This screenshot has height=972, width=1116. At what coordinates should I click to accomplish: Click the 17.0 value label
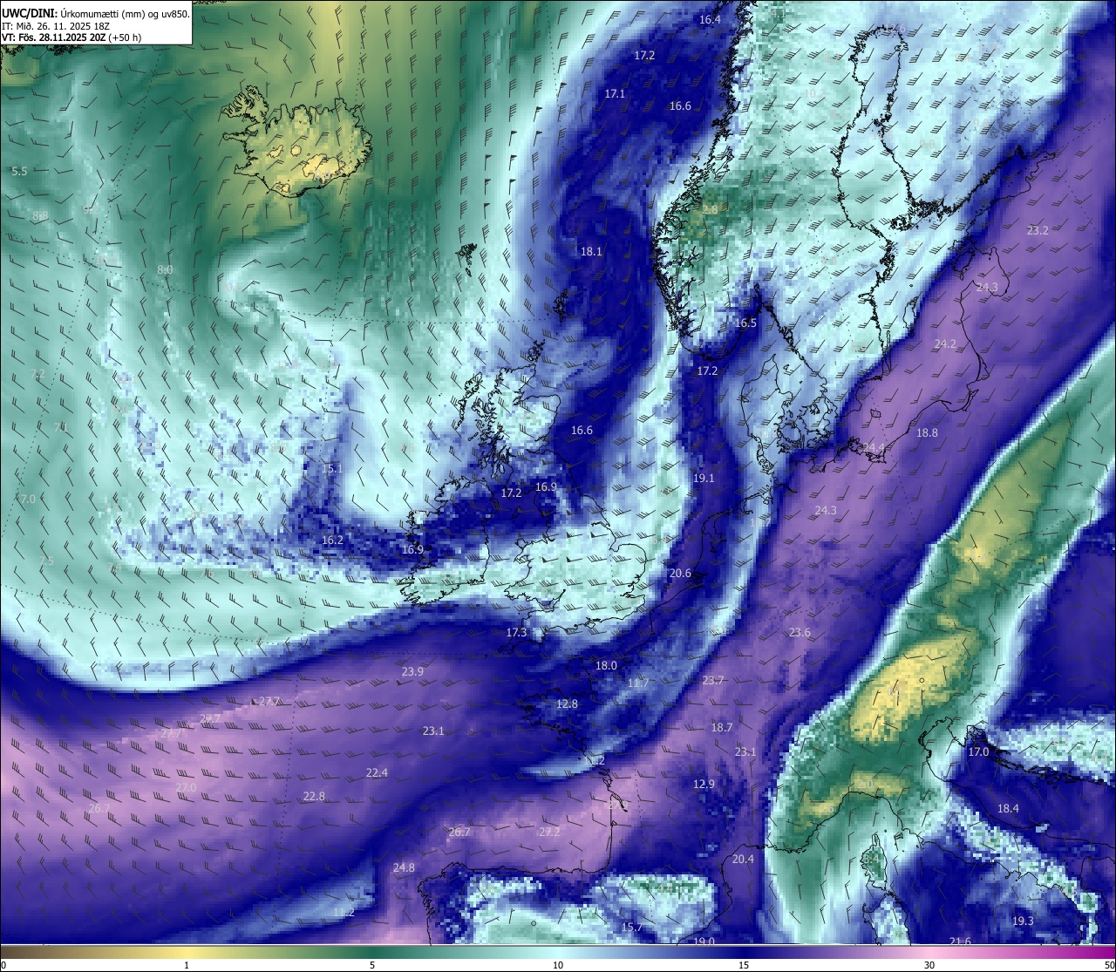tap(979, 751)
